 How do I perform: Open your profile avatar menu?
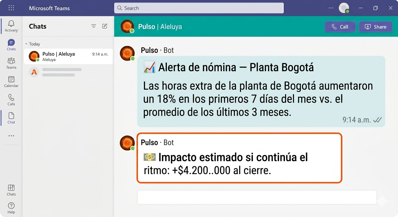tap(344, 8)
